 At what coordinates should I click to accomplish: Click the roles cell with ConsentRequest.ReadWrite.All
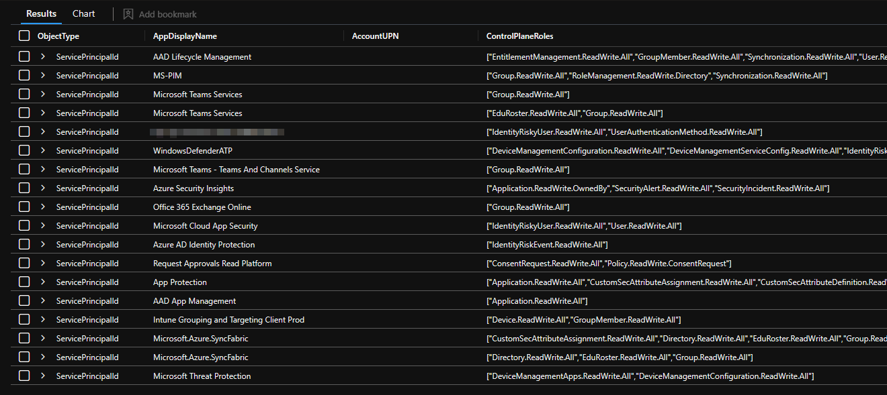click(x=609, y=264)
